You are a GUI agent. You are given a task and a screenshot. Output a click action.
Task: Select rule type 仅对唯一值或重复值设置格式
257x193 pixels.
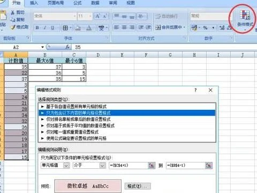[127, 132]
